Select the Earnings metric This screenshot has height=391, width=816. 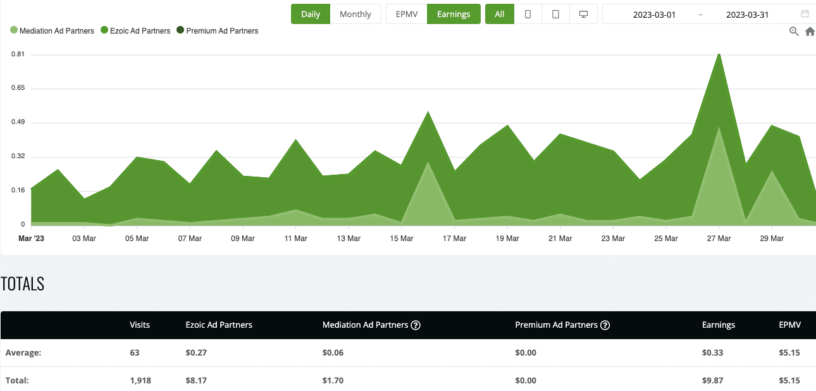(x=454, y=14)
